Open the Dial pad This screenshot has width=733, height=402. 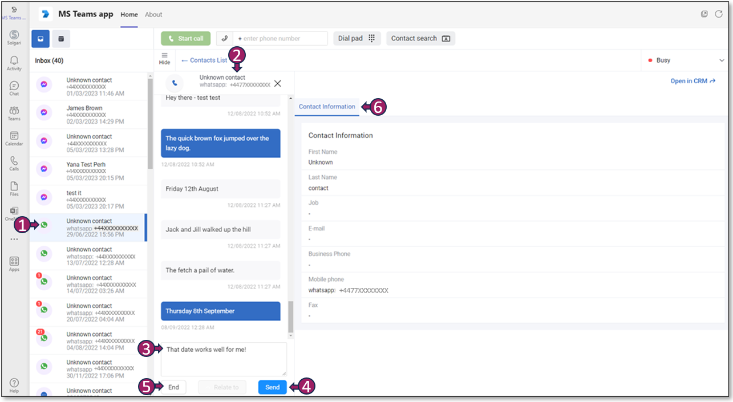(357, 38)
